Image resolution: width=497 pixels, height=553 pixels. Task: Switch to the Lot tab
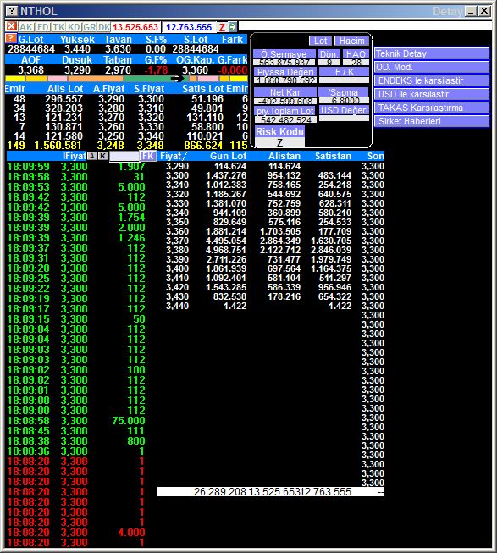point(320,41)
